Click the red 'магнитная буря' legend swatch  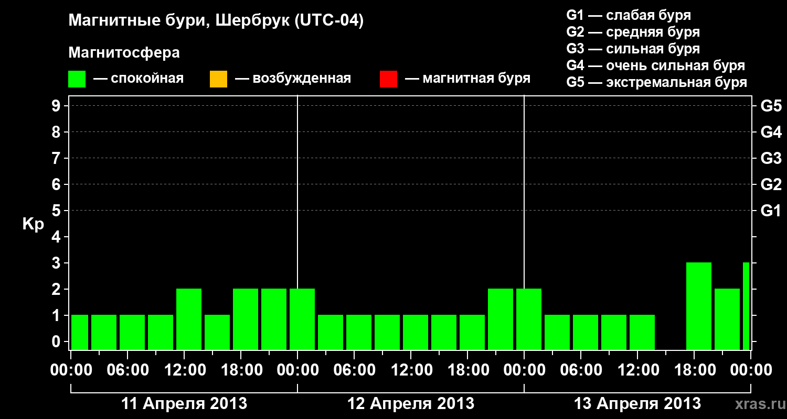pos(389,79)
